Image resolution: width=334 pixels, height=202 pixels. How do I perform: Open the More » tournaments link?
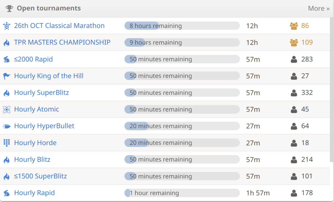319,8
